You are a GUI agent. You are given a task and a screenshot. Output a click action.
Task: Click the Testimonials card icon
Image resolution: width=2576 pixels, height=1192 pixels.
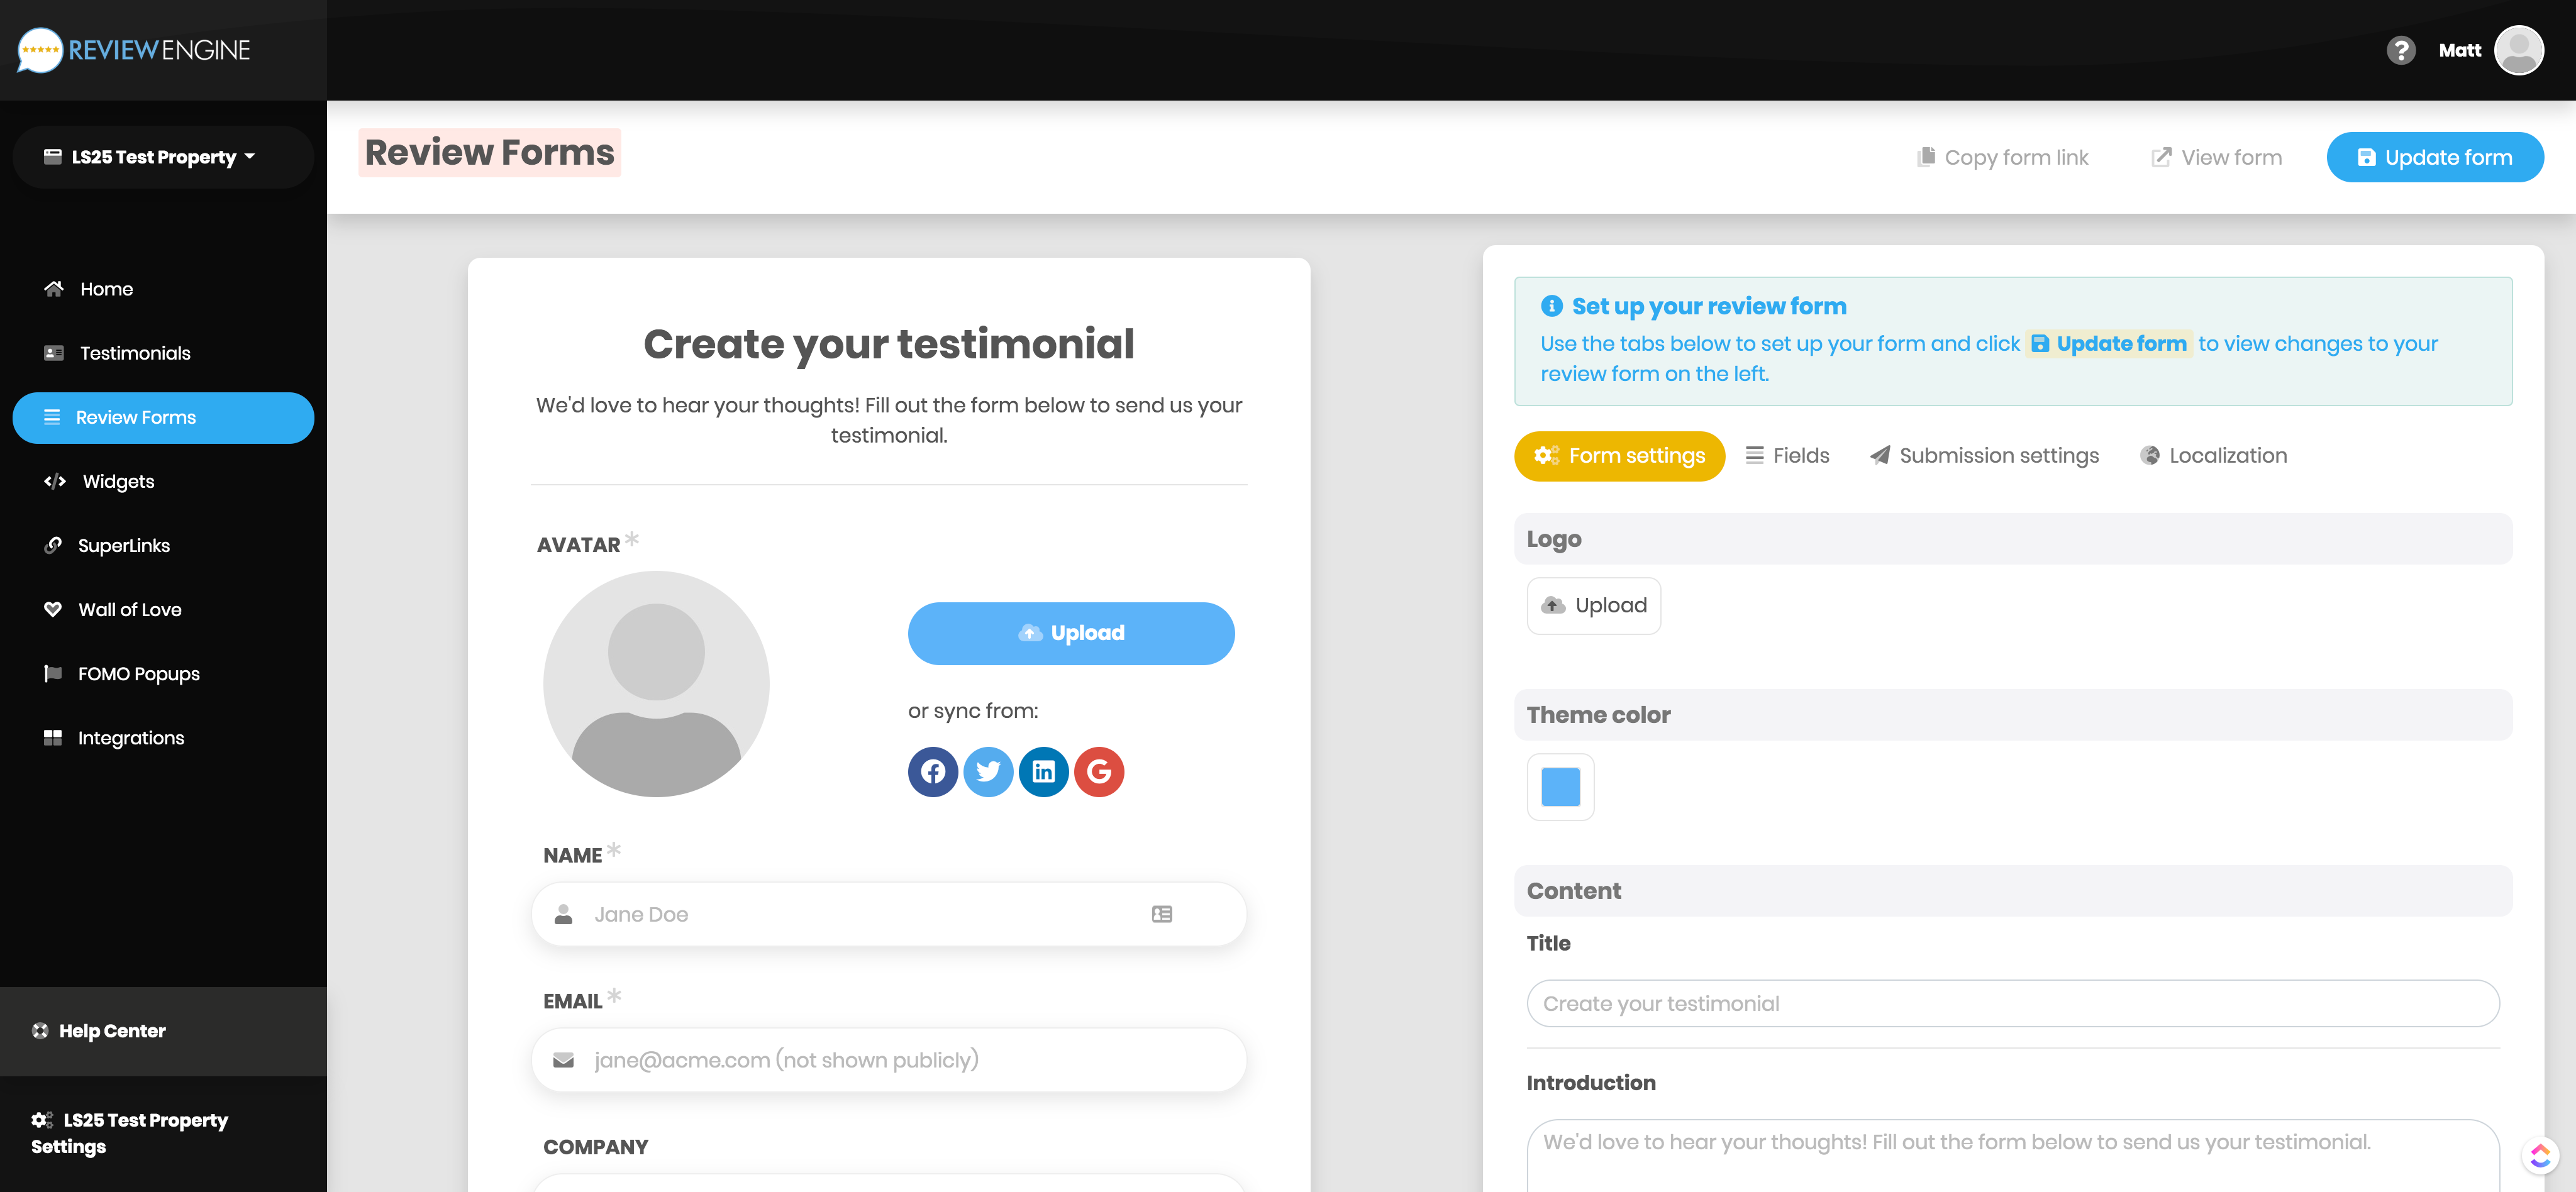click(x=54, y=353)
